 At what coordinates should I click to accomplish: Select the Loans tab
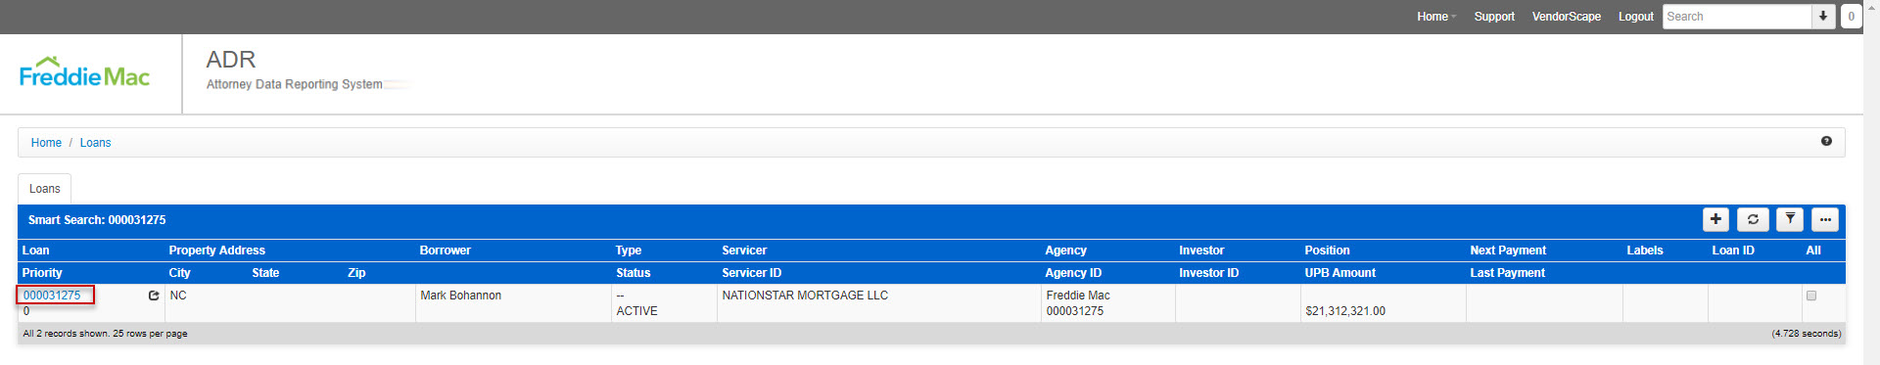[44, 189]
